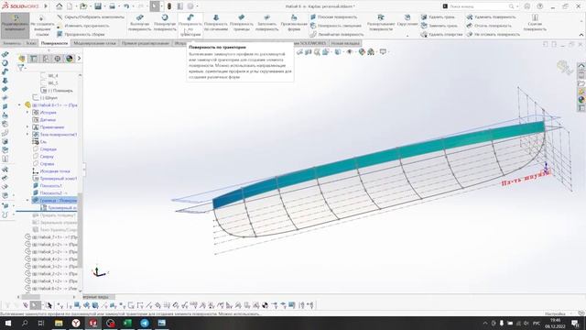This screenshot has width=586, height=330.
Task: Click Скрыть/Отобразить компоненты
Action: point(91,16)
